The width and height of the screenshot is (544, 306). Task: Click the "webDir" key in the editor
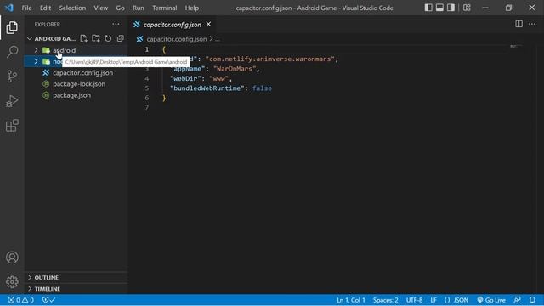click(185, 78)
